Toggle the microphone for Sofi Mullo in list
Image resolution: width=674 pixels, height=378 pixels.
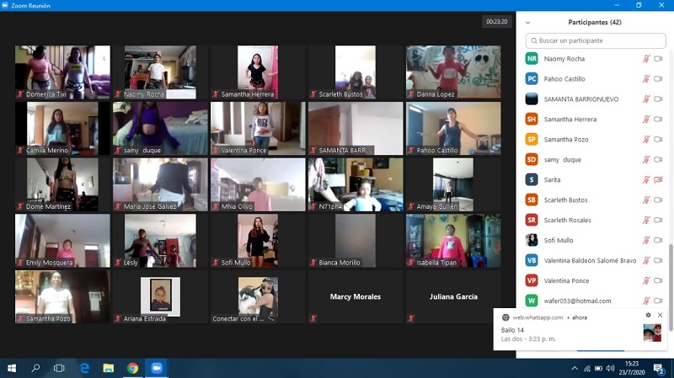pos(646,241)
